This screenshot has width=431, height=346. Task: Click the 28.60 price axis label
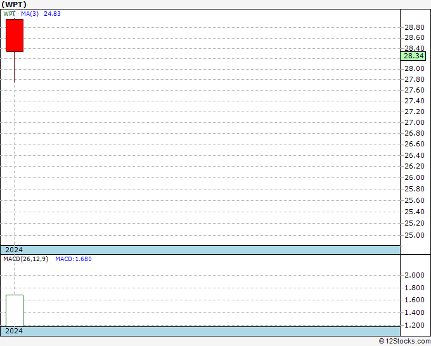415,37
